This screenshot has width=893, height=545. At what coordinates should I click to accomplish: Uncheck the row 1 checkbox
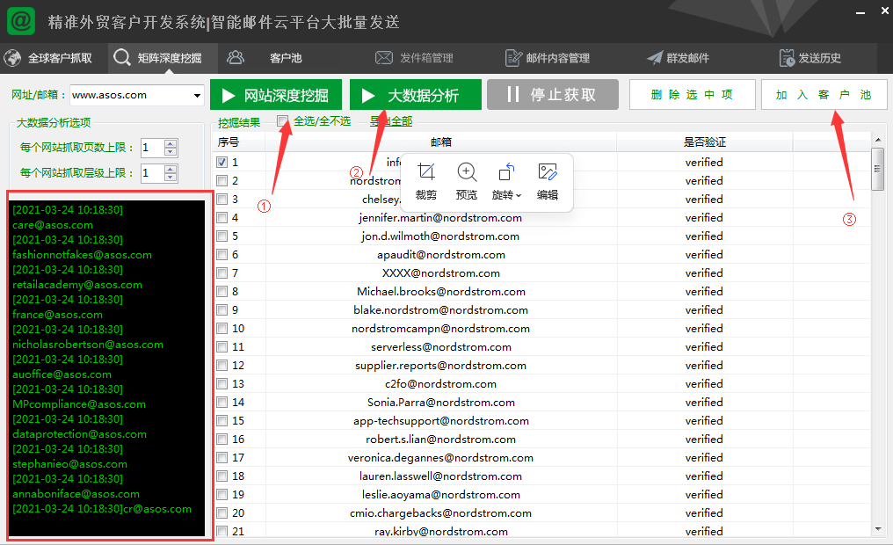(222, 163)
